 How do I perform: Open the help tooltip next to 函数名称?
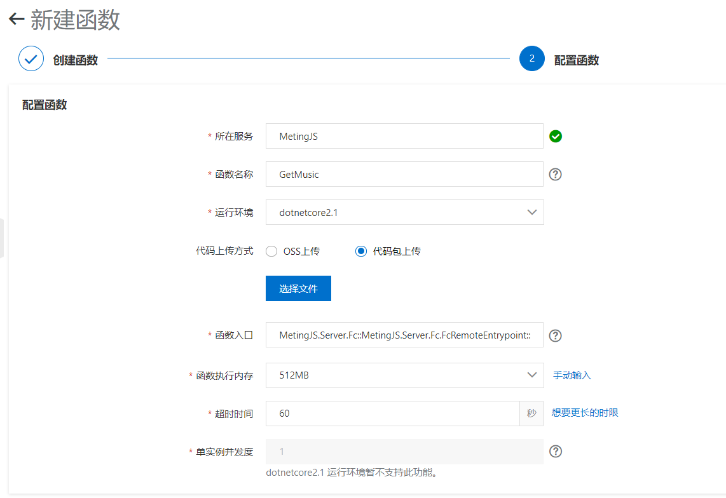(x=554, y=173)
